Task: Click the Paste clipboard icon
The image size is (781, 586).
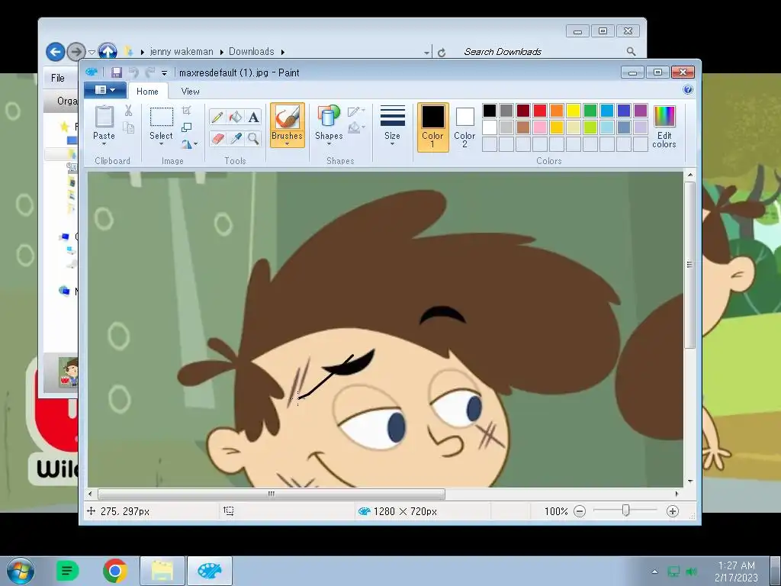Action: tap(104, 117)
